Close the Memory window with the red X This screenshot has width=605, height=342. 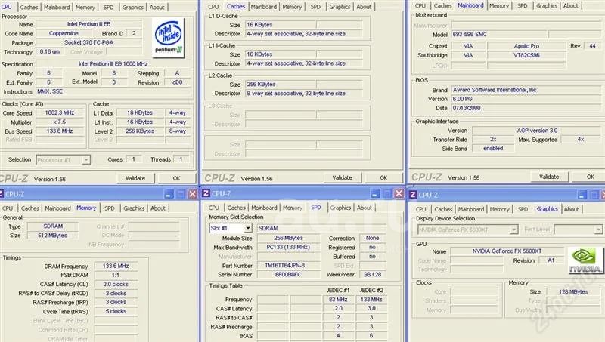(192, 194)
